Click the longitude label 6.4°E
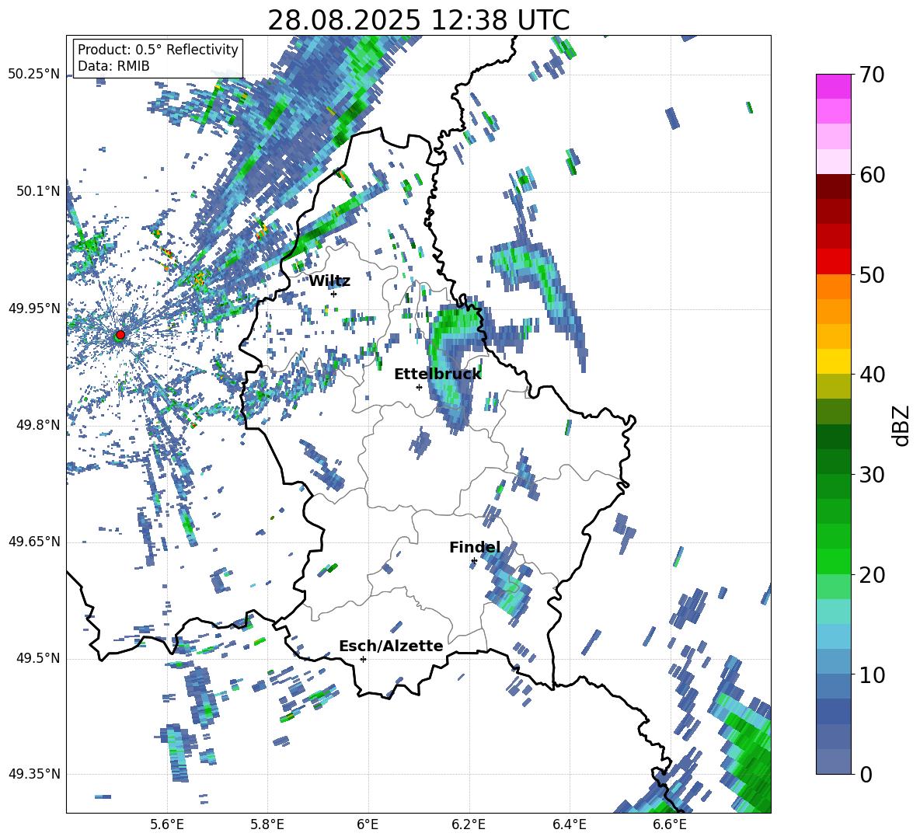 (x=569, y=824)
